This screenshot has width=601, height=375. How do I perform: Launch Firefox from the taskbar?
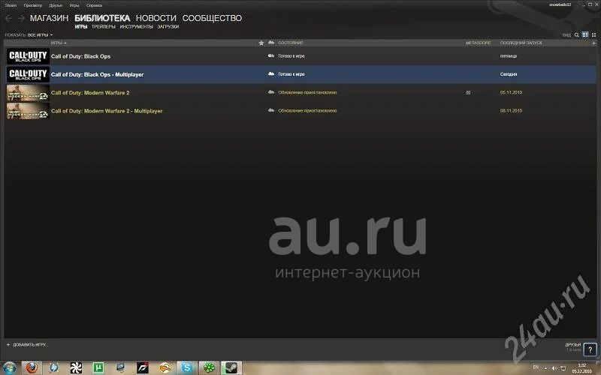(x=32, y=367)
